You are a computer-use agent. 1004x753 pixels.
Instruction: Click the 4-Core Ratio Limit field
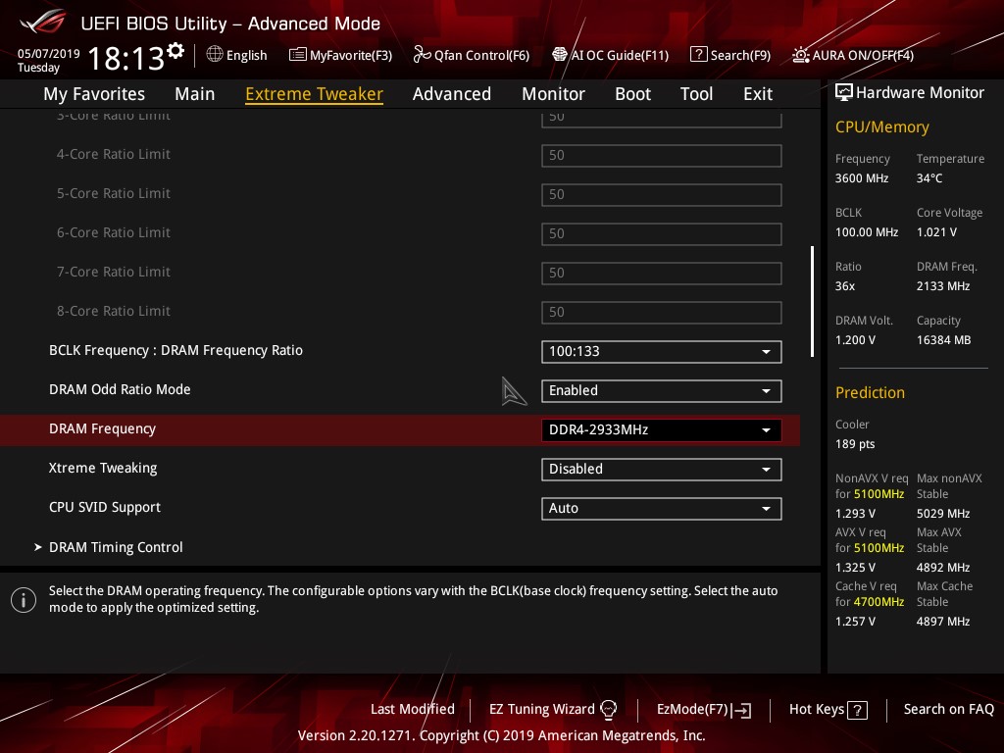coord(662,156)
